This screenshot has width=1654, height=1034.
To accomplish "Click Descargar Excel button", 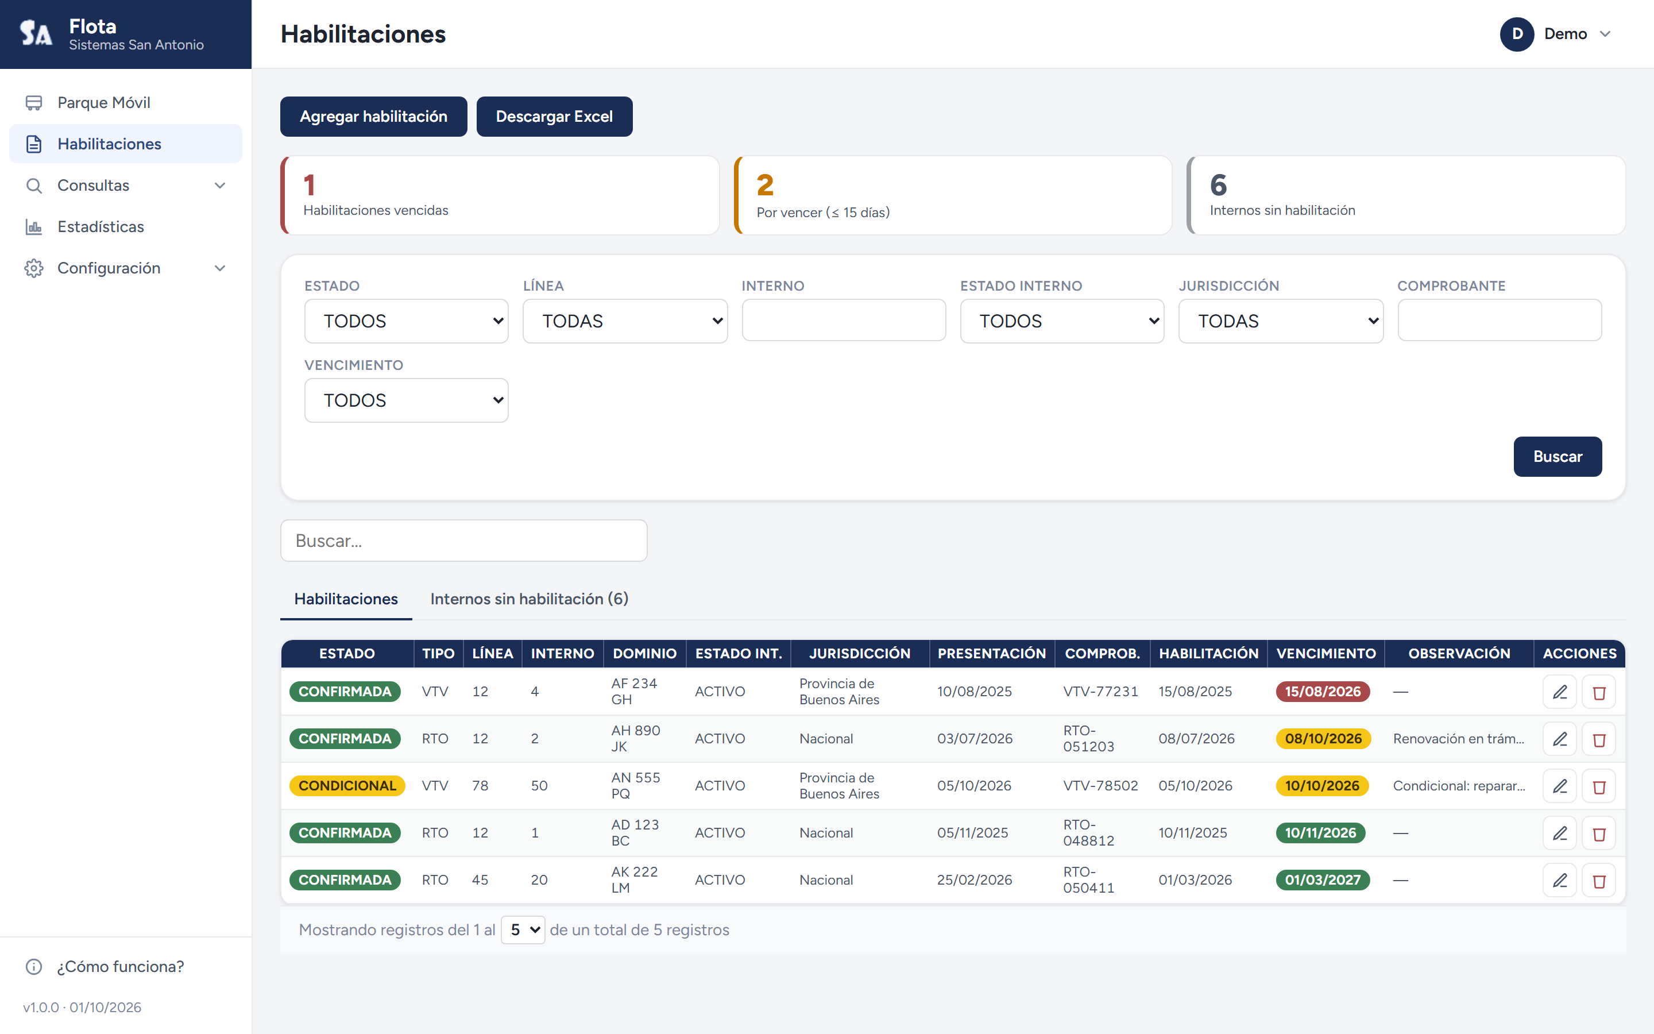I will coord(554,117).
